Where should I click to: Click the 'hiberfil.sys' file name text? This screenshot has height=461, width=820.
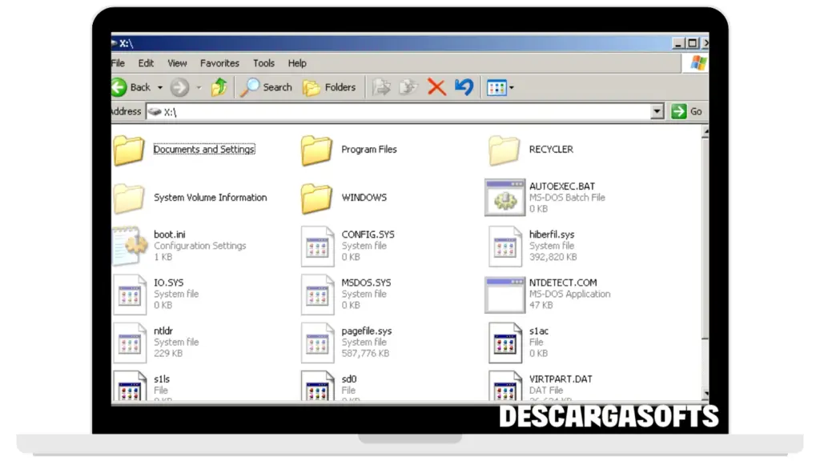point(552,235)
